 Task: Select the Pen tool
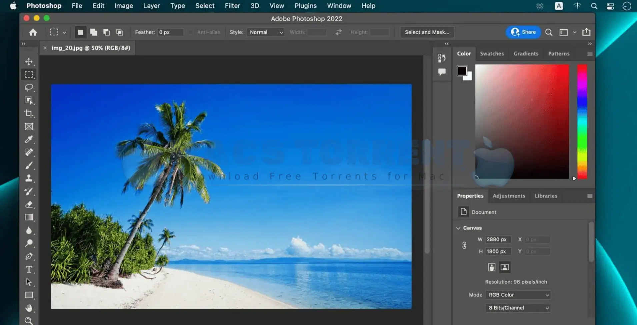[29, 256]
